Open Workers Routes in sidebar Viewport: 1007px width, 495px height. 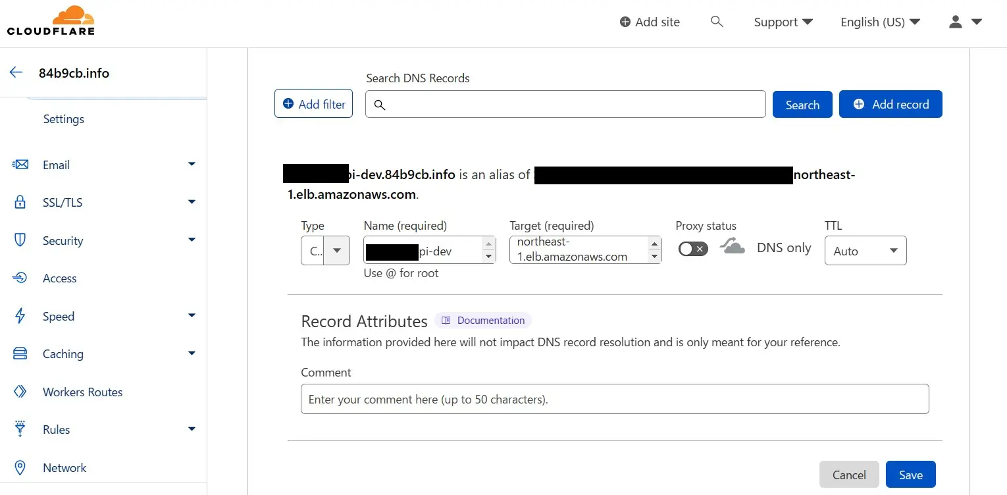click(x=82, y=392)
